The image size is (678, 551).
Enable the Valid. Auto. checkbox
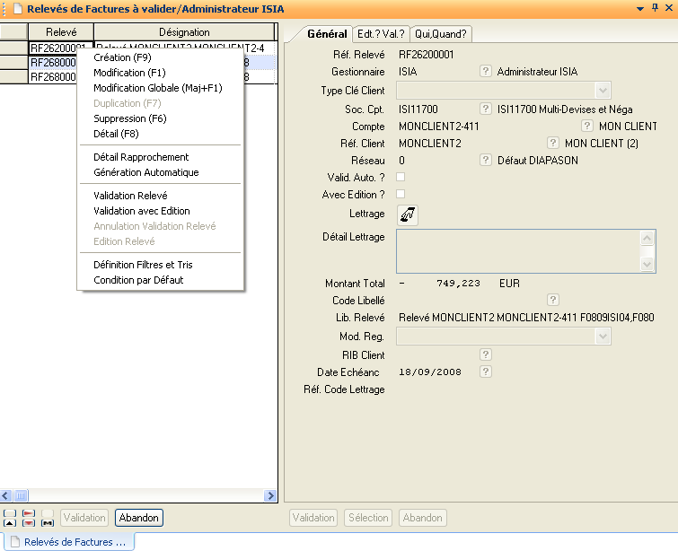pos(401,177)
